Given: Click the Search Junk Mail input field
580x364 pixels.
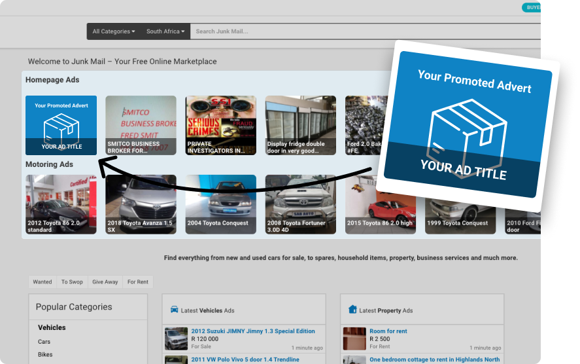Looking at the screenshot, I should (365, 31).
